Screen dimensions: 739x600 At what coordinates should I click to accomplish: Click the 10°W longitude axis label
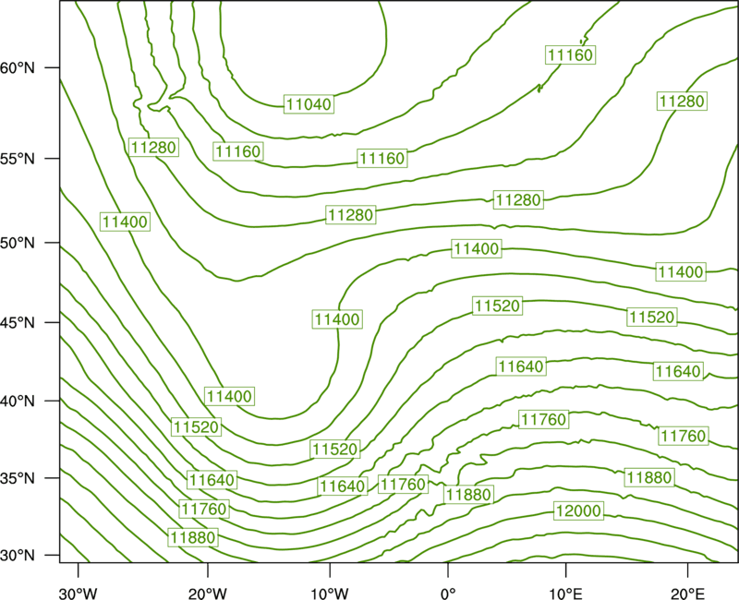(330, 594)
